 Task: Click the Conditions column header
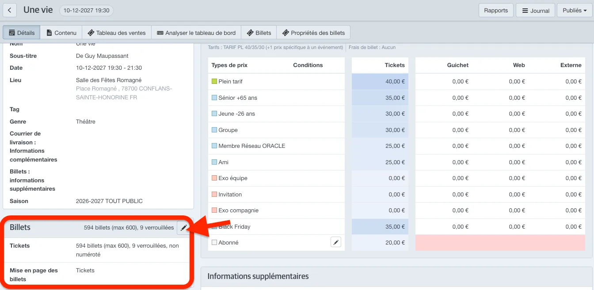click(x=308, y=65)
